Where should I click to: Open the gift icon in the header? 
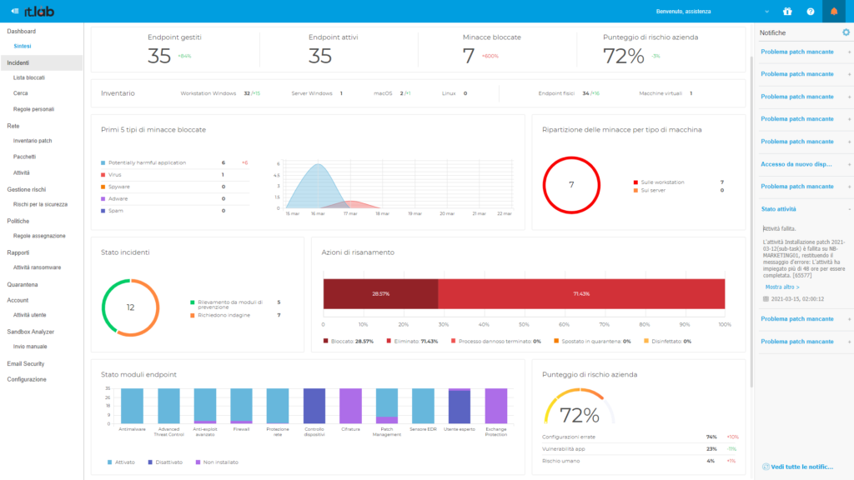[x=787, y=12]
